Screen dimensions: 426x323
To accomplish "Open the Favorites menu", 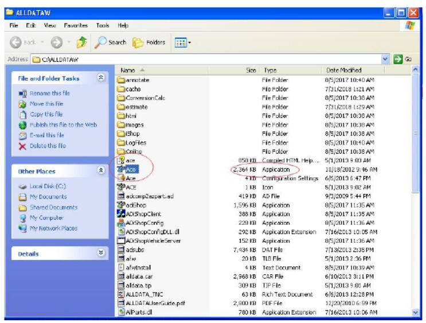I will 76,26.
